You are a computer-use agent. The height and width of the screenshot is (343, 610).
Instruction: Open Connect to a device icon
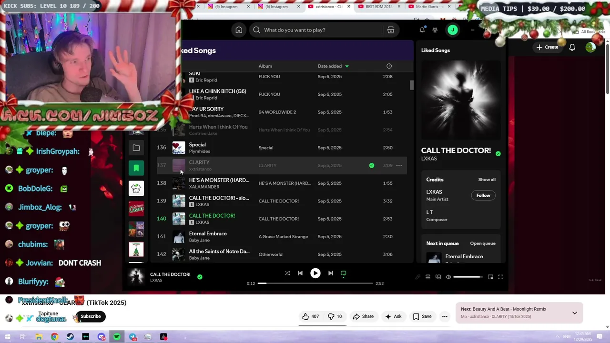pos(438,277)
